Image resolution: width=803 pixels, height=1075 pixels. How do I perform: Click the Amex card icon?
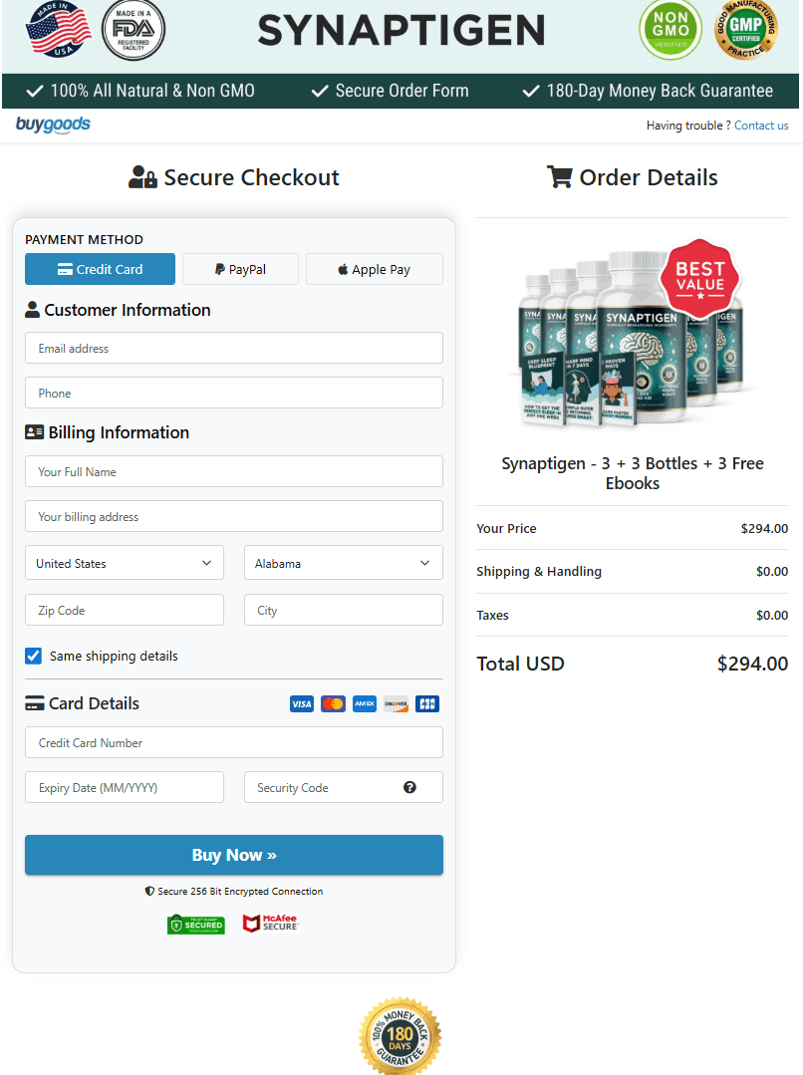[364, 704]
